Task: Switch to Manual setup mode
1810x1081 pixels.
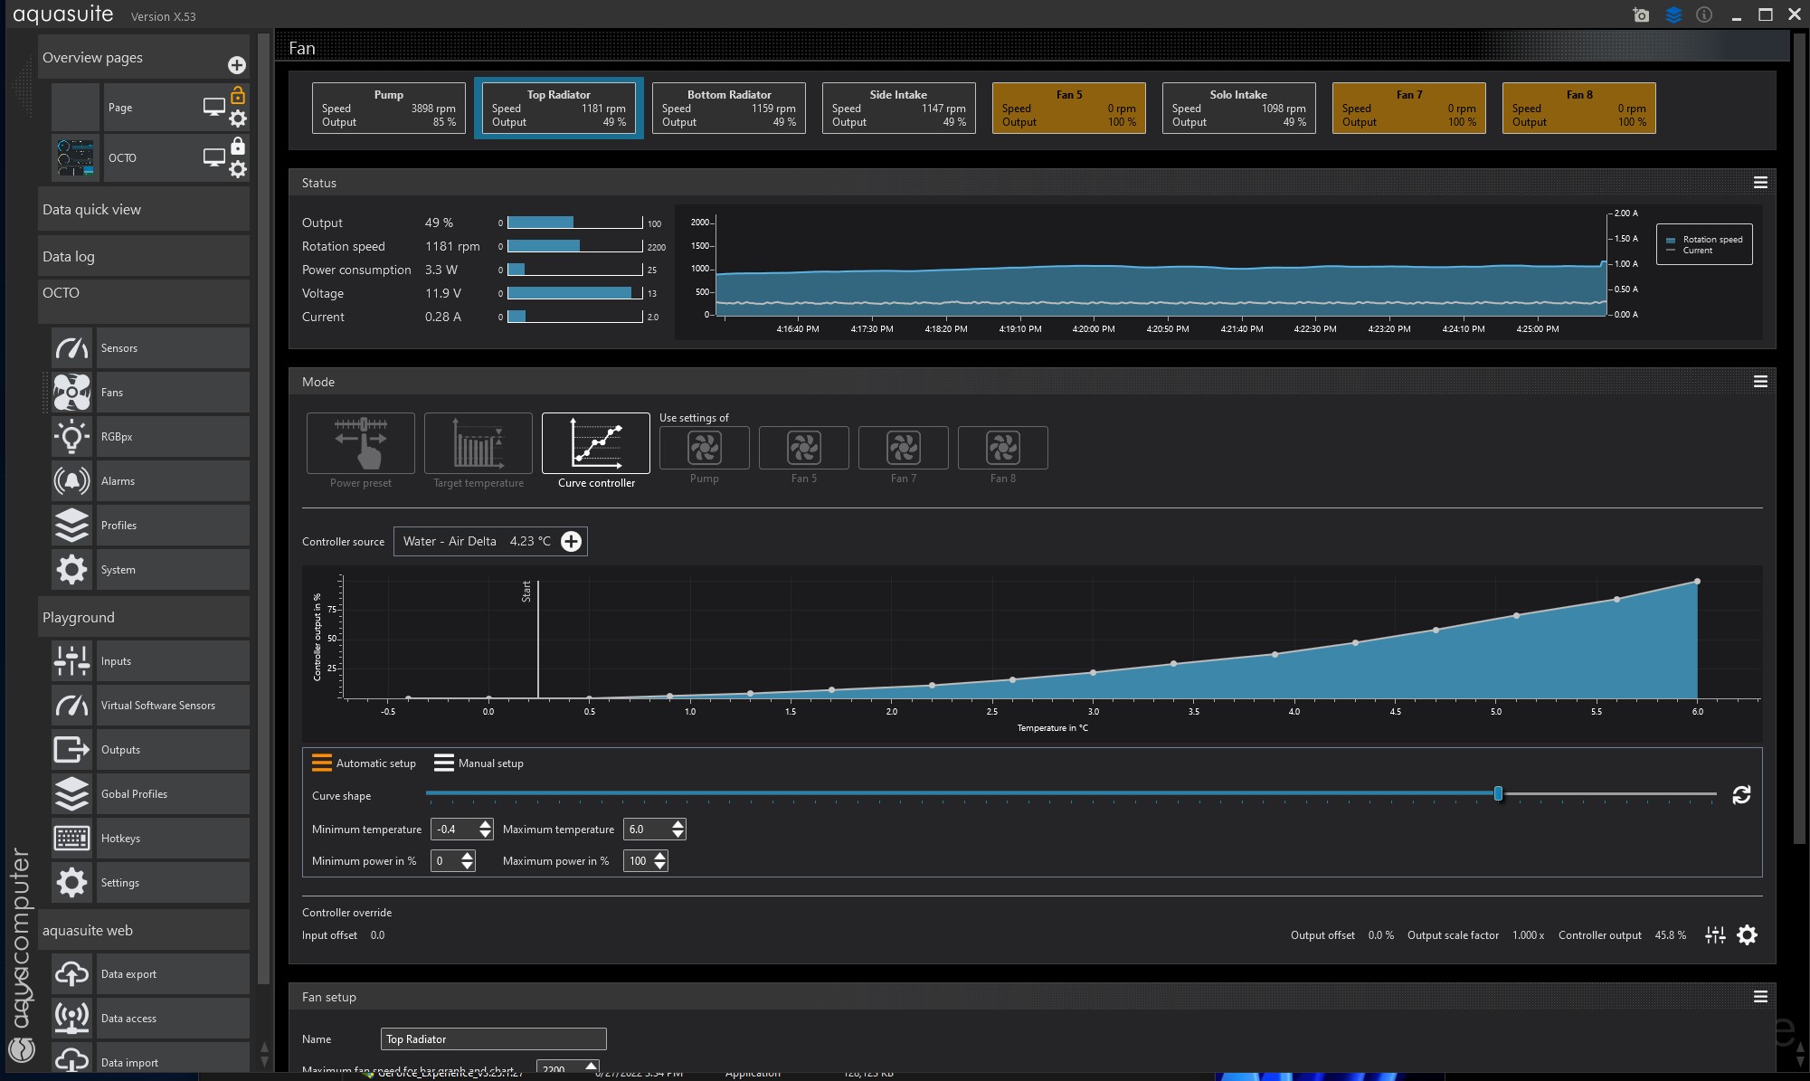Action: [x=479, y=763]
